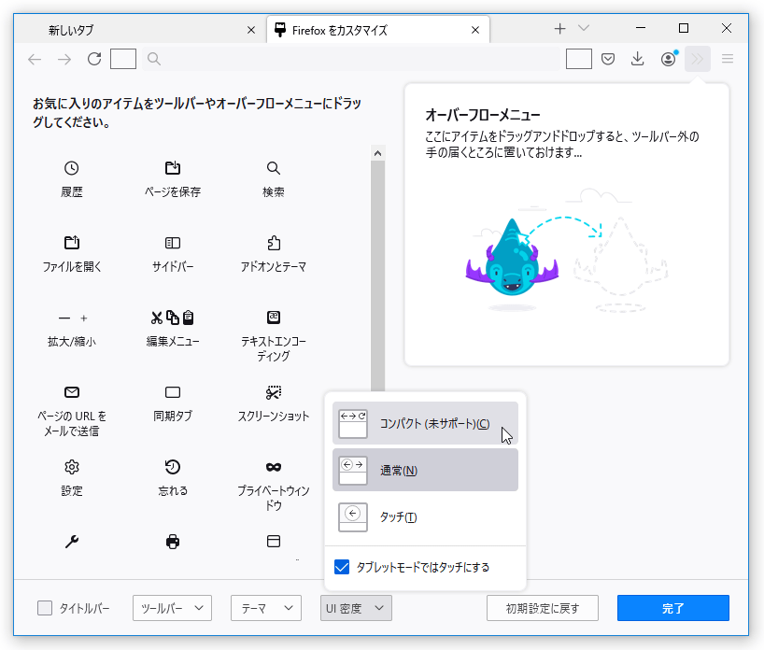Select the Text Encoding (テキストエンコーディング) icon

click(x=274, y=318)
